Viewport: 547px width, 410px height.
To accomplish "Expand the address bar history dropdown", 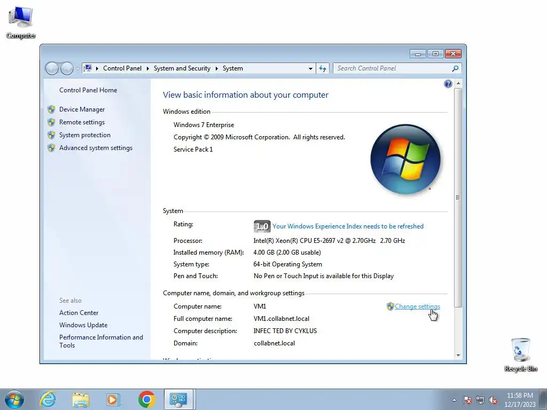I will coord(310,69).
